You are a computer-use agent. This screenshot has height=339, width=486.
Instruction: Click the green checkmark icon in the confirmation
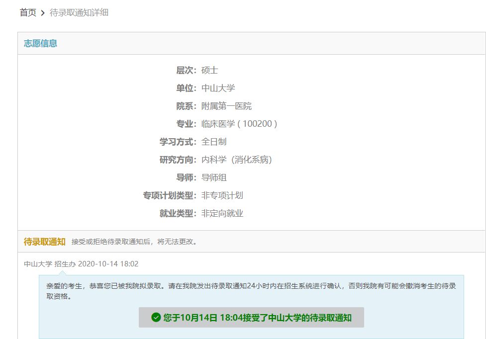pyautogui.click(x=156, y=318)
